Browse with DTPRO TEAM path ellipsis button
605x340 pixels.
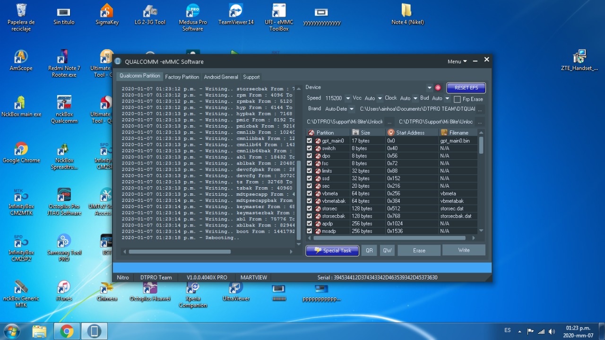tap(480, 109)
